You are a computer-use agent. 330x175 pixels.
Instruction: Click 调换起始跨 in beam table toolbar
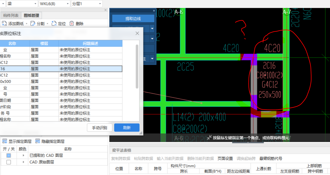[246, 159]
